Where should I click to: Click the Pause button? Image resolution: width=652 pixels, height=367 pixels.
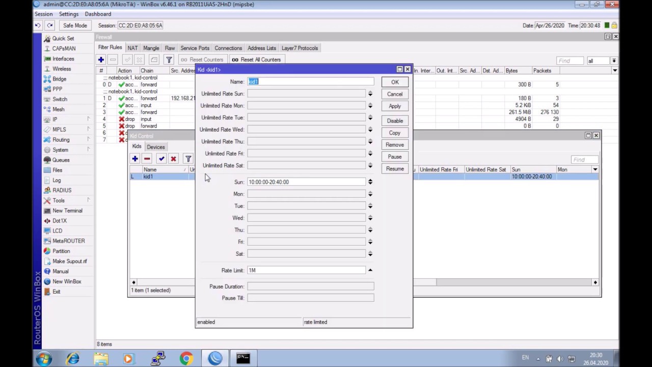(395, 156)
